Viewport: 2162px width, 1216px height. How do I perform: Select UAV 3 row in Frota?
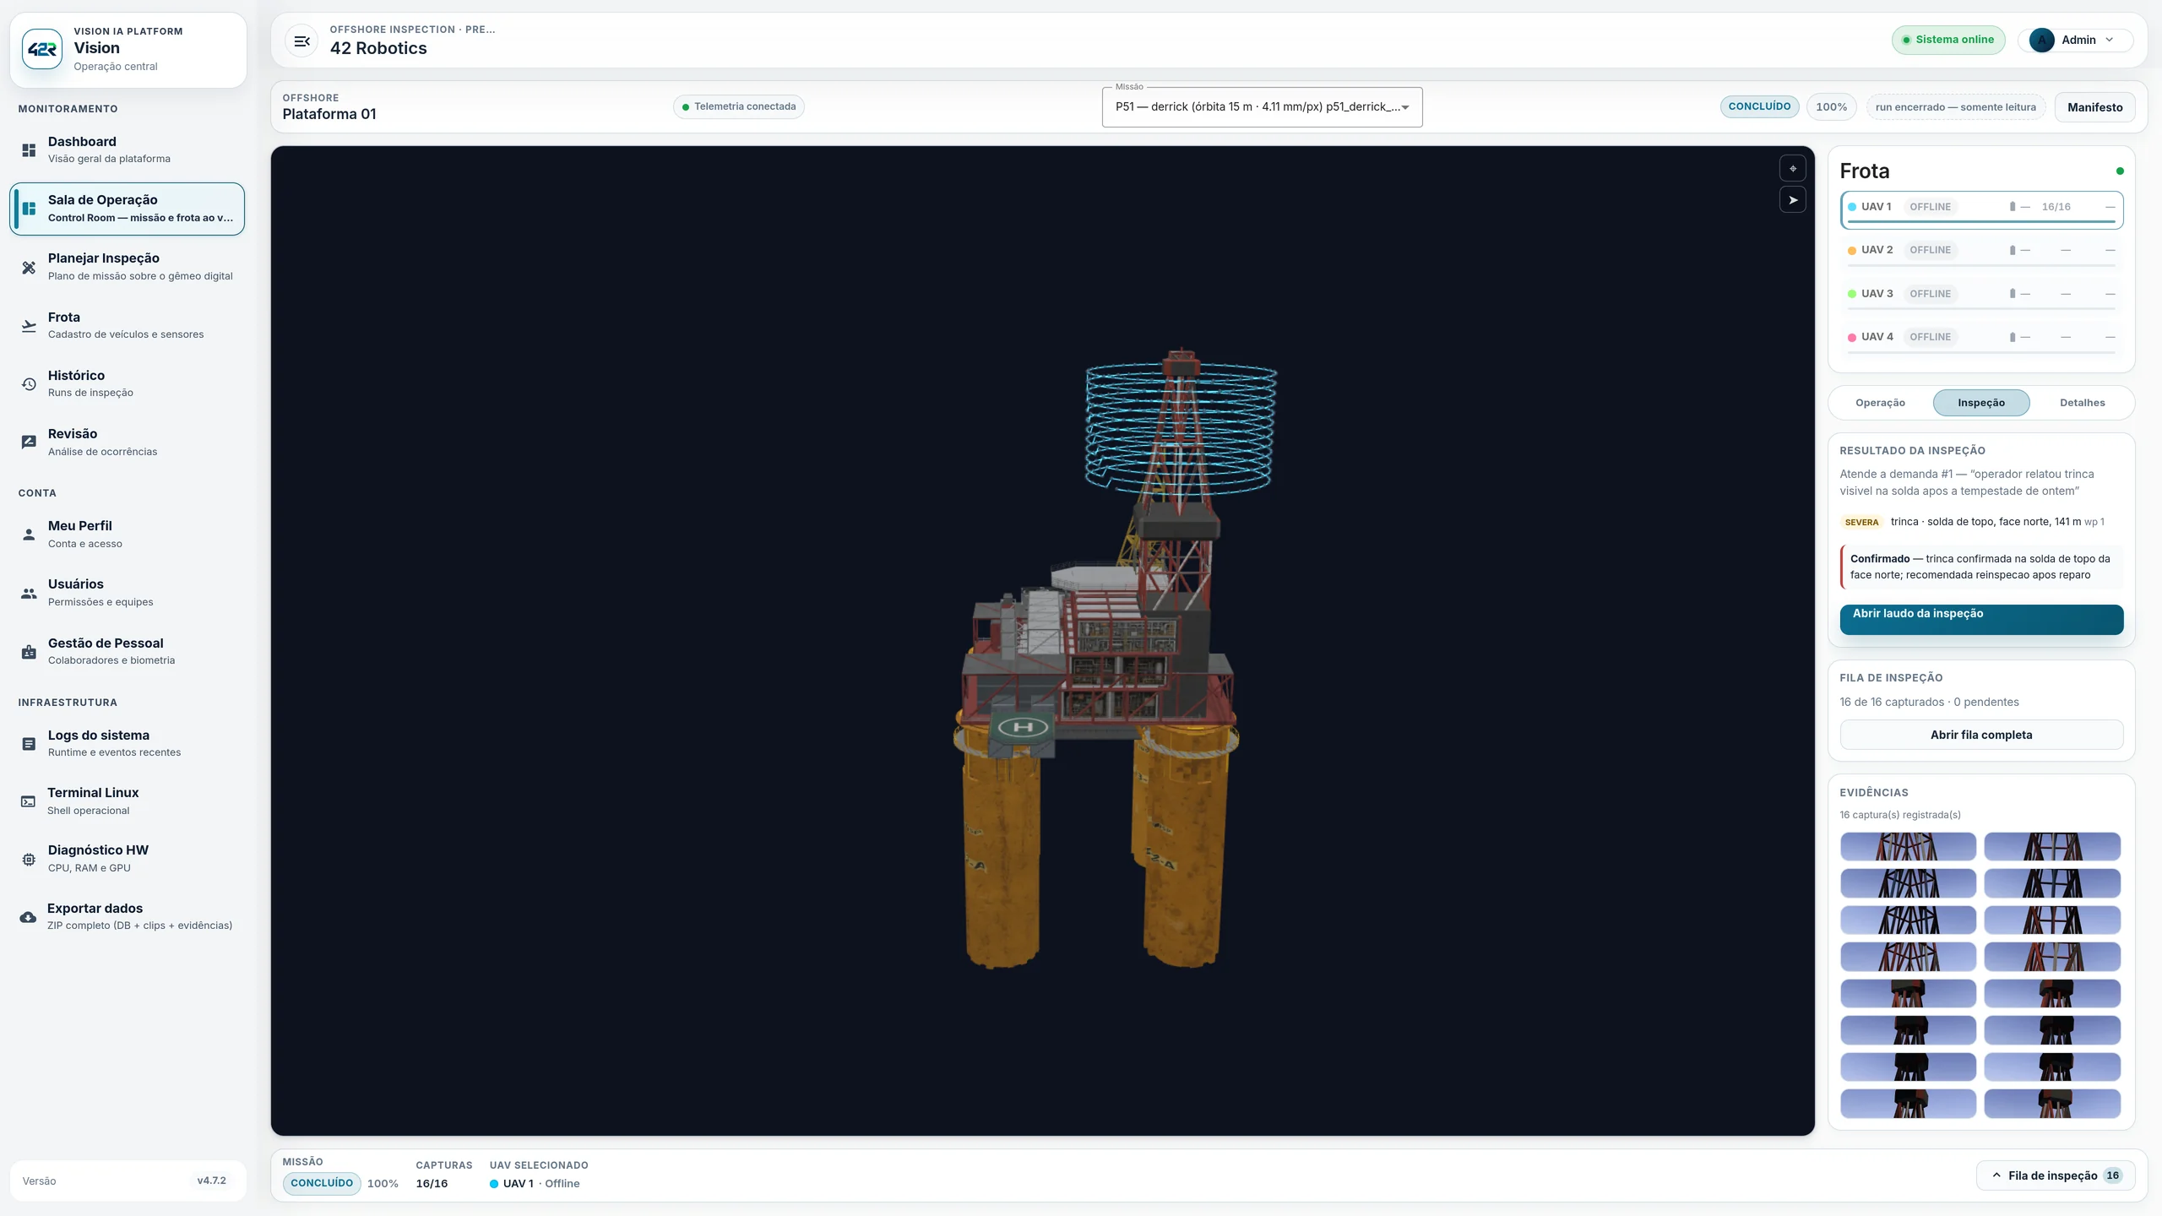(1981, 297)
